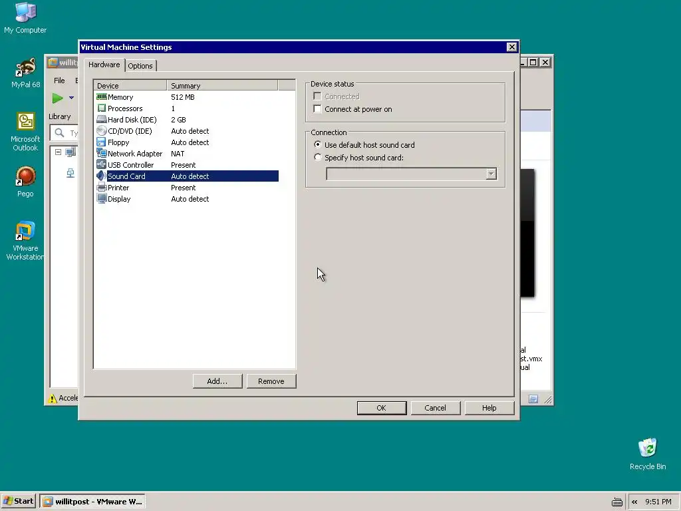Choose Specify host sound card option
681x511 pixels.
(318, 157)
